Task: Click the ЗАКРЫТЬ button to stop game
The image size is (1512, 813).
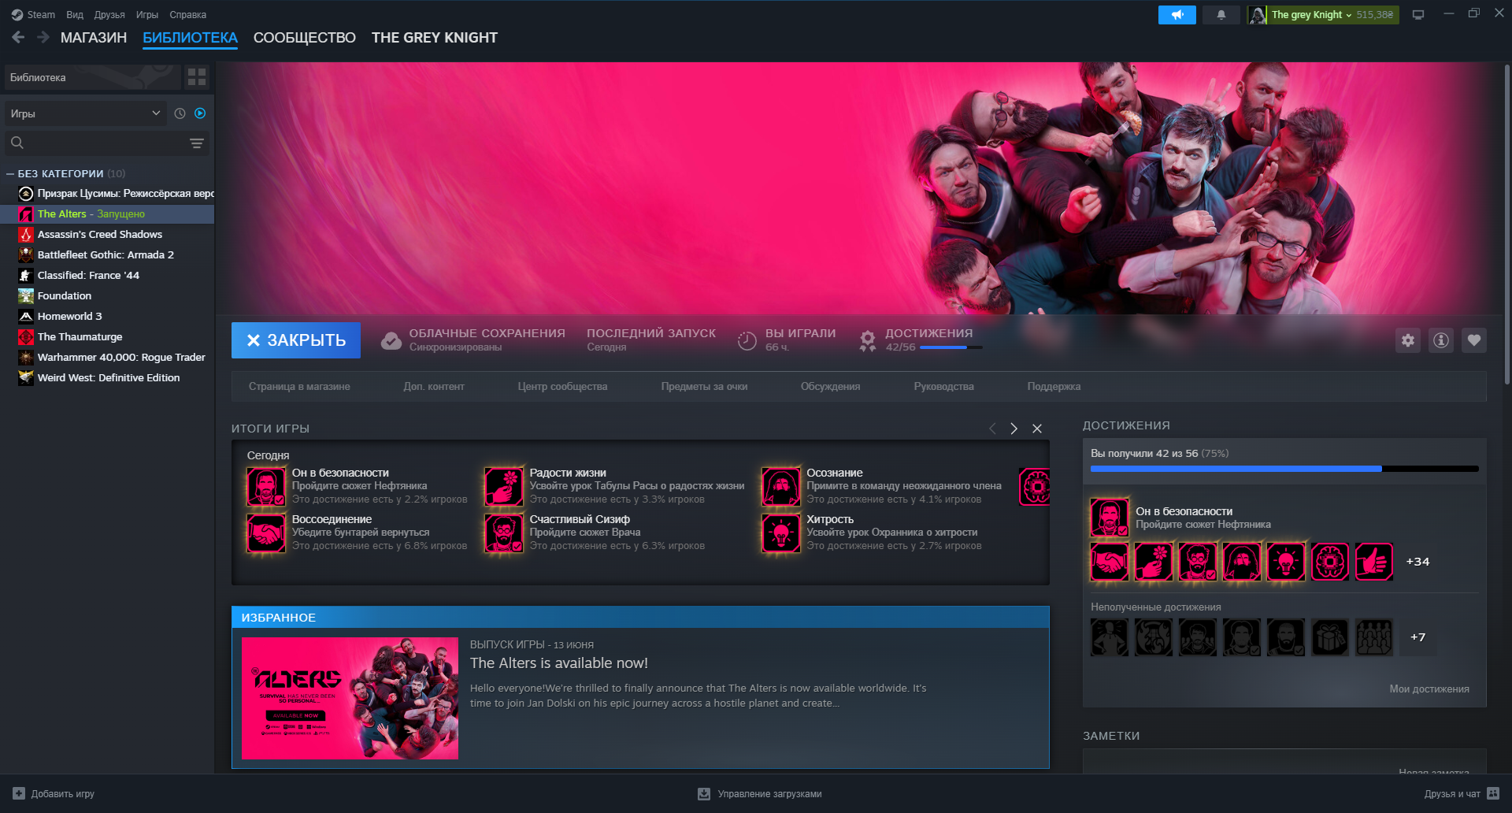Action: tap(296, 340)
